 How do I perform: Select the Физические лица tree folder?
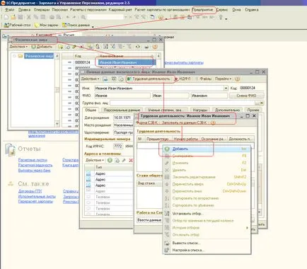[x=39, y=56]
